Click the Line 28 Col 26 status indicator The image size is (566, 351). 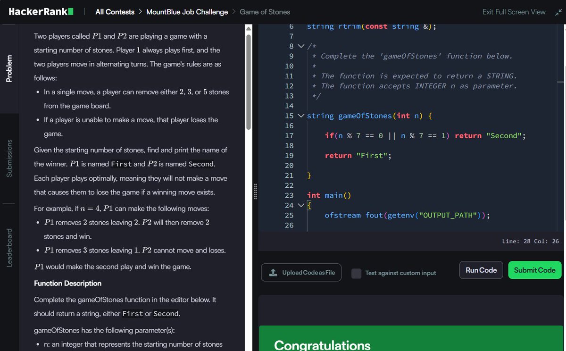(531, 241)
